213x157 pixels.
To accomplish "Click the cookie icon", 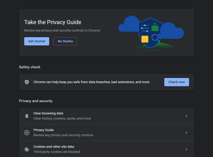I will (x=27, y=149).
